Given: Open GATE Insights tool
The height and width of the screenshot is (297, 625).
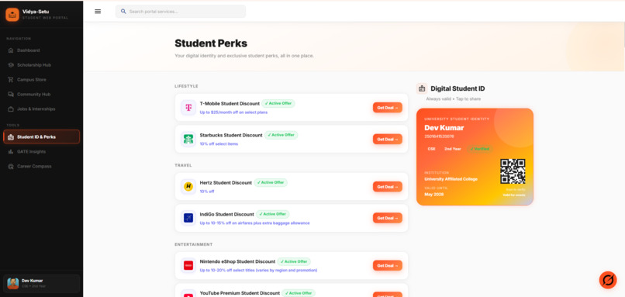Looking at the screenshot, I should pyautogui.click(x=41, y=151).
